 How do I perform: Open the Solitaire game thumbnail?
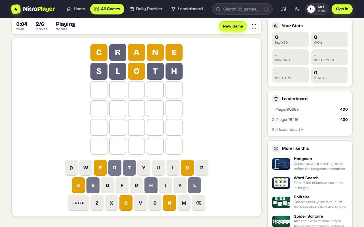pyautogui.click(x=281, y=202)
